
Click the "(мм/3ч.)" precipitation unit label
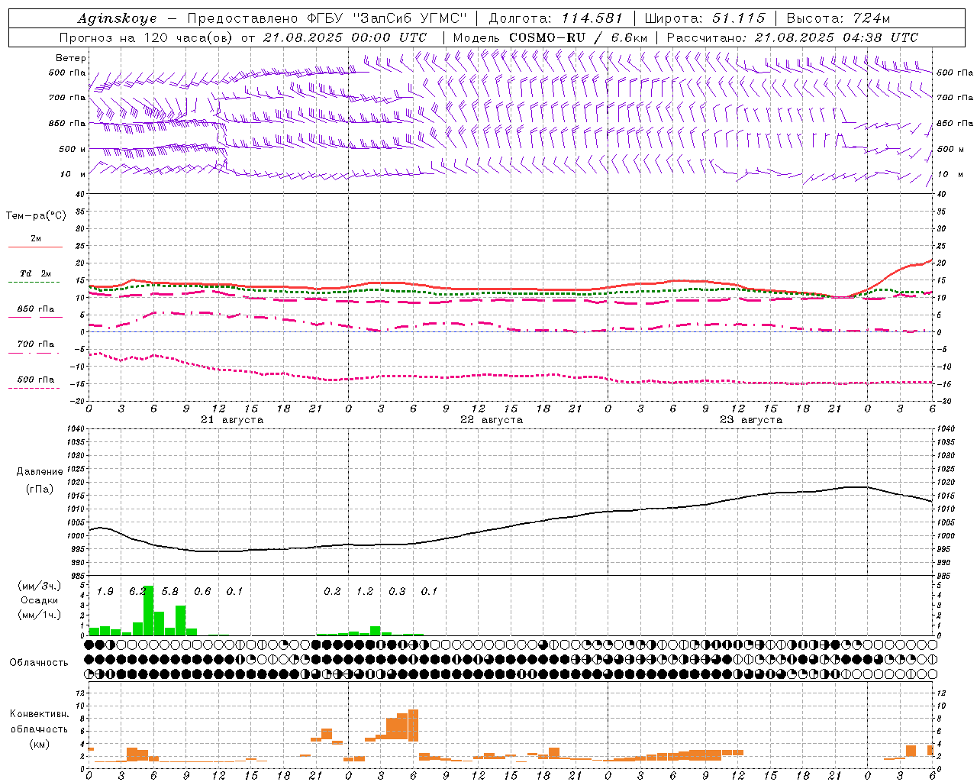tap(40, 586)
